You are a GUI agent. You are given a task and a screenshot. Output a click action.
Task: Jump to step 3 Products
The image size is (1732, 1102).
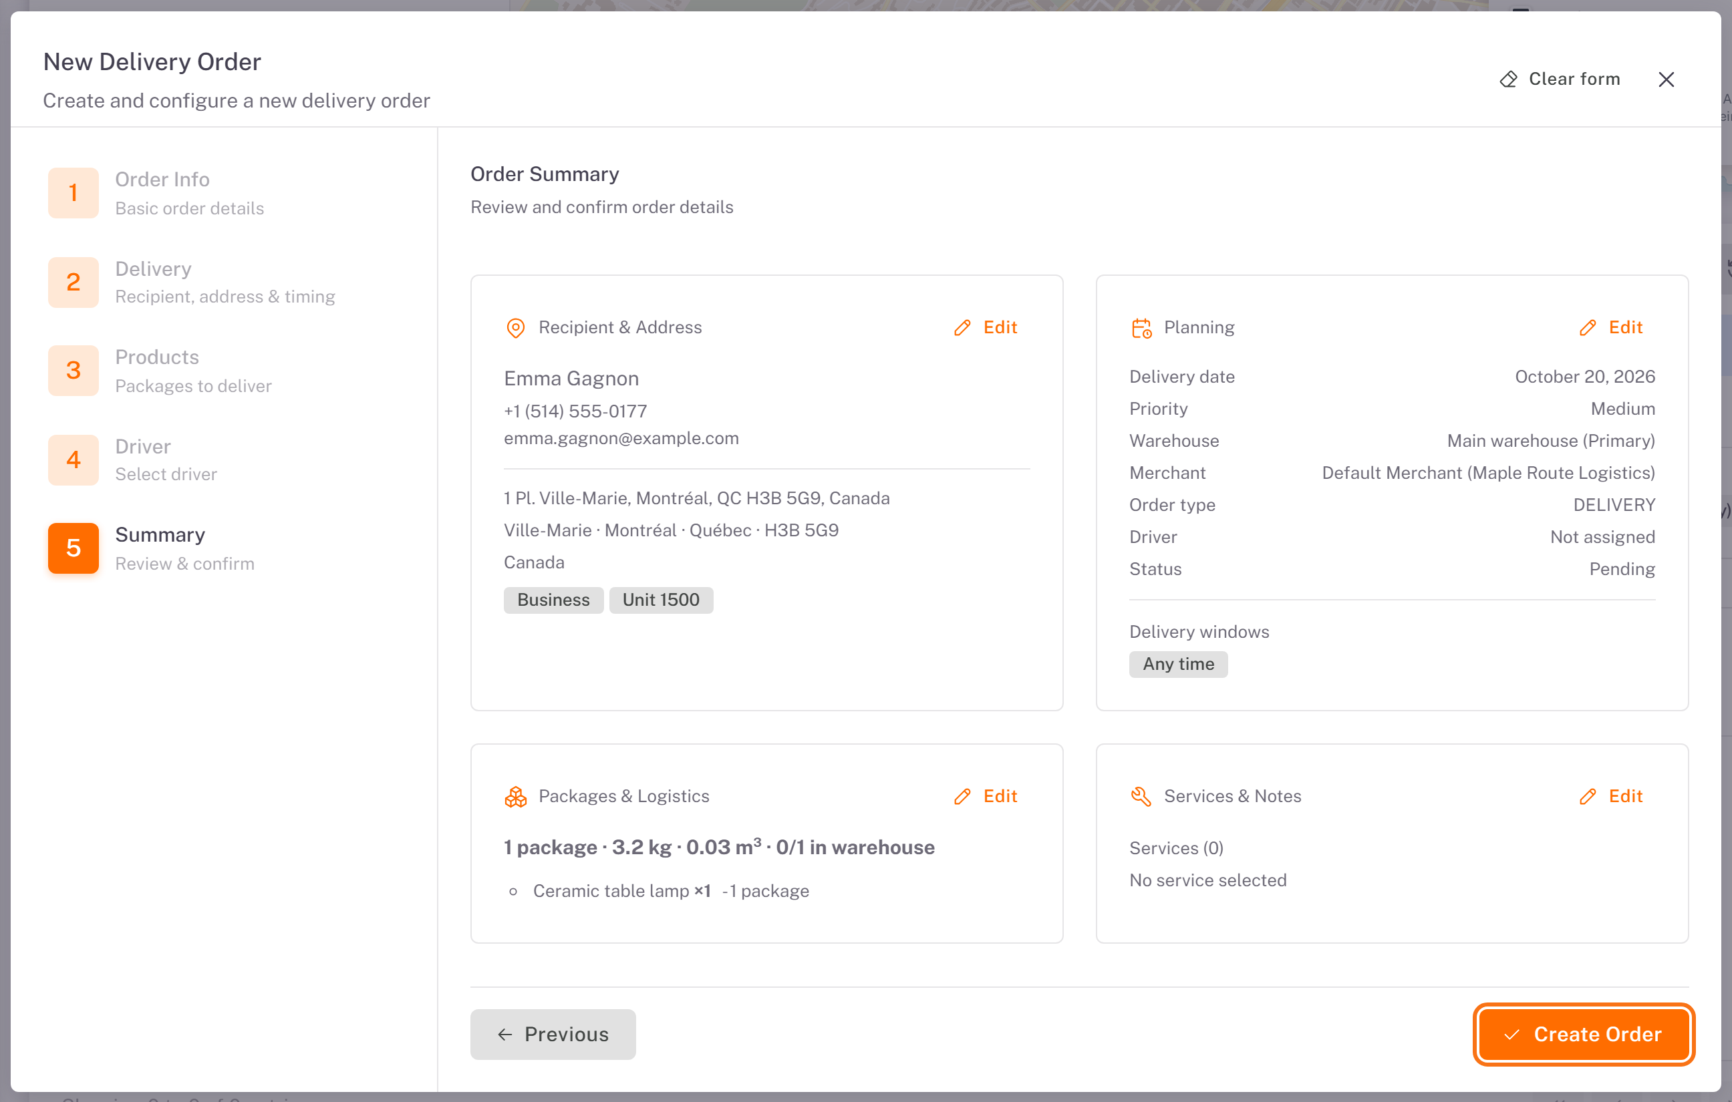point(160,371)
